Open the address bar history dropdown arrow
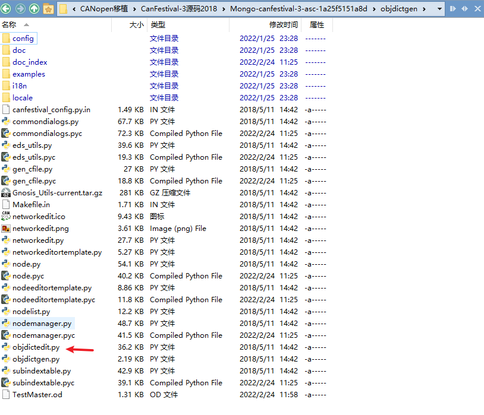The height and width of the screenshot is (415, 484). (439, 8)
